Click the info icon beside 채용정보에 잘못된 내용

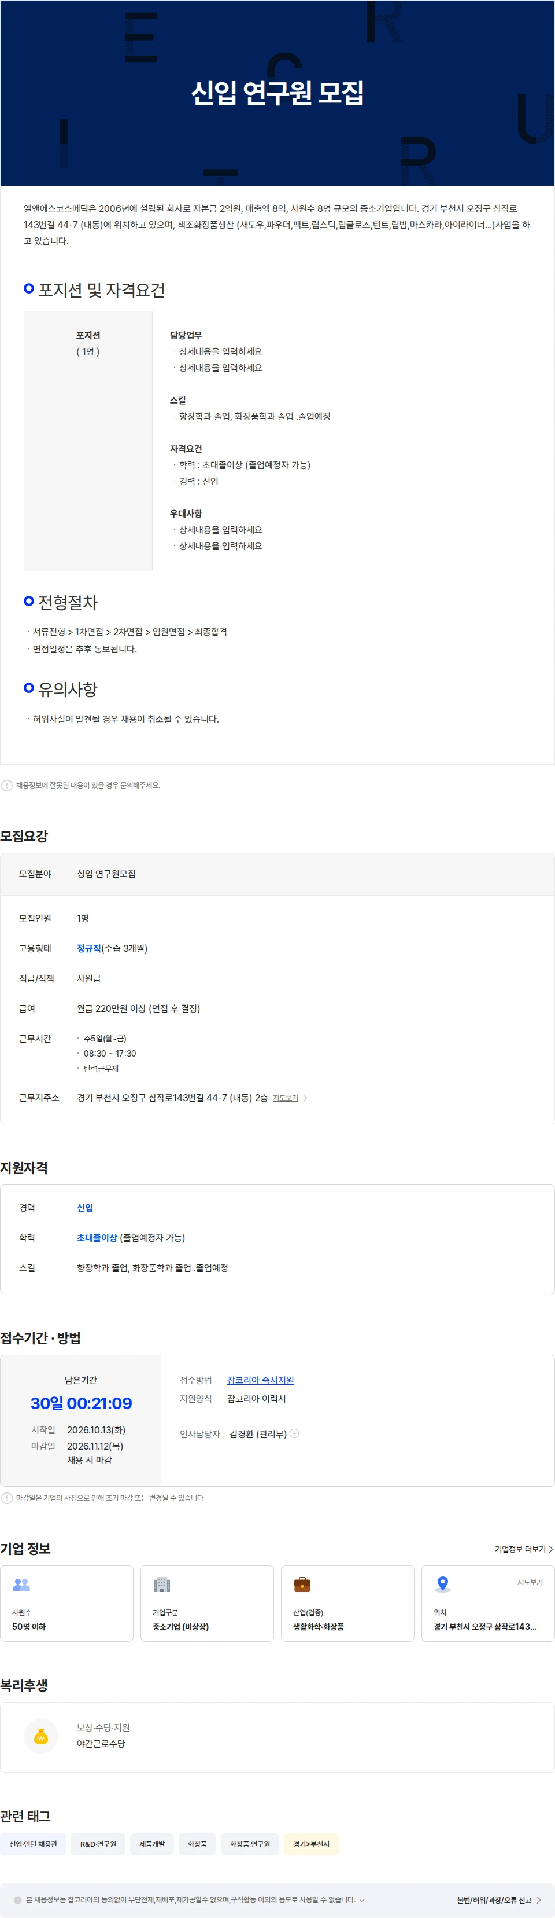[x=7, y=785]
